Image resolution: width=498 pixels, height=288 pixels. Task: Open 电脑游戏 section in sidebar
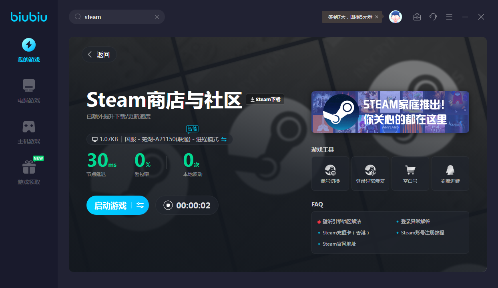(29, 91)
